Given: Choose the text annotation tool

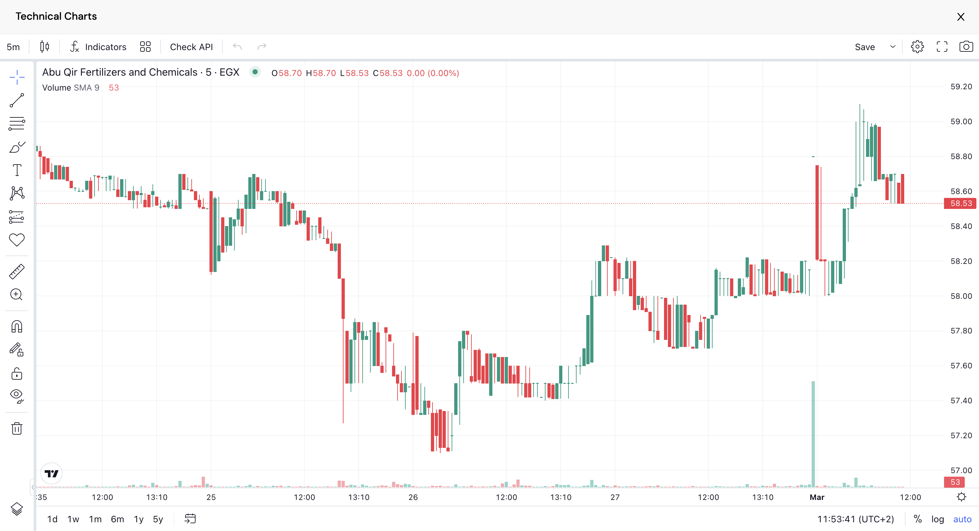Looking at the screenshot, I should click(17, 170).
